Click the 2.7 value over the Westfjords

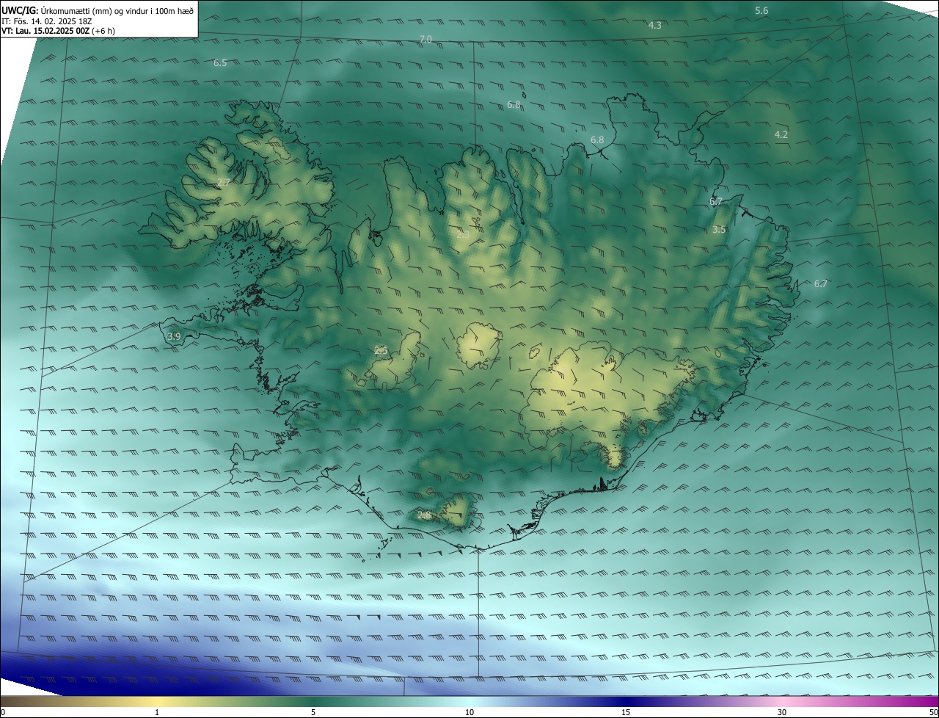coord(224,182)
